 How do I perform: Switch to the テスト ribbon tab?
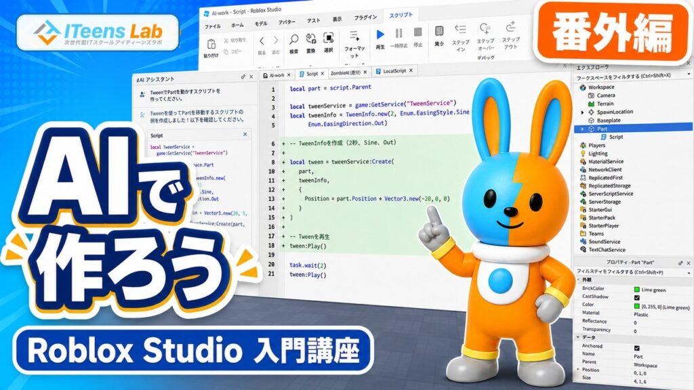[x=313, y=21]
